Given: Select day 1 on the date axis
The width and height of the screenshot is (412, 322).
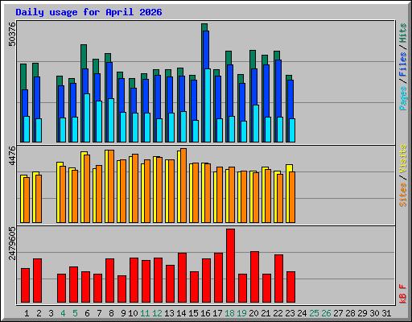Looking at the screenshot, I should [27, 313].
